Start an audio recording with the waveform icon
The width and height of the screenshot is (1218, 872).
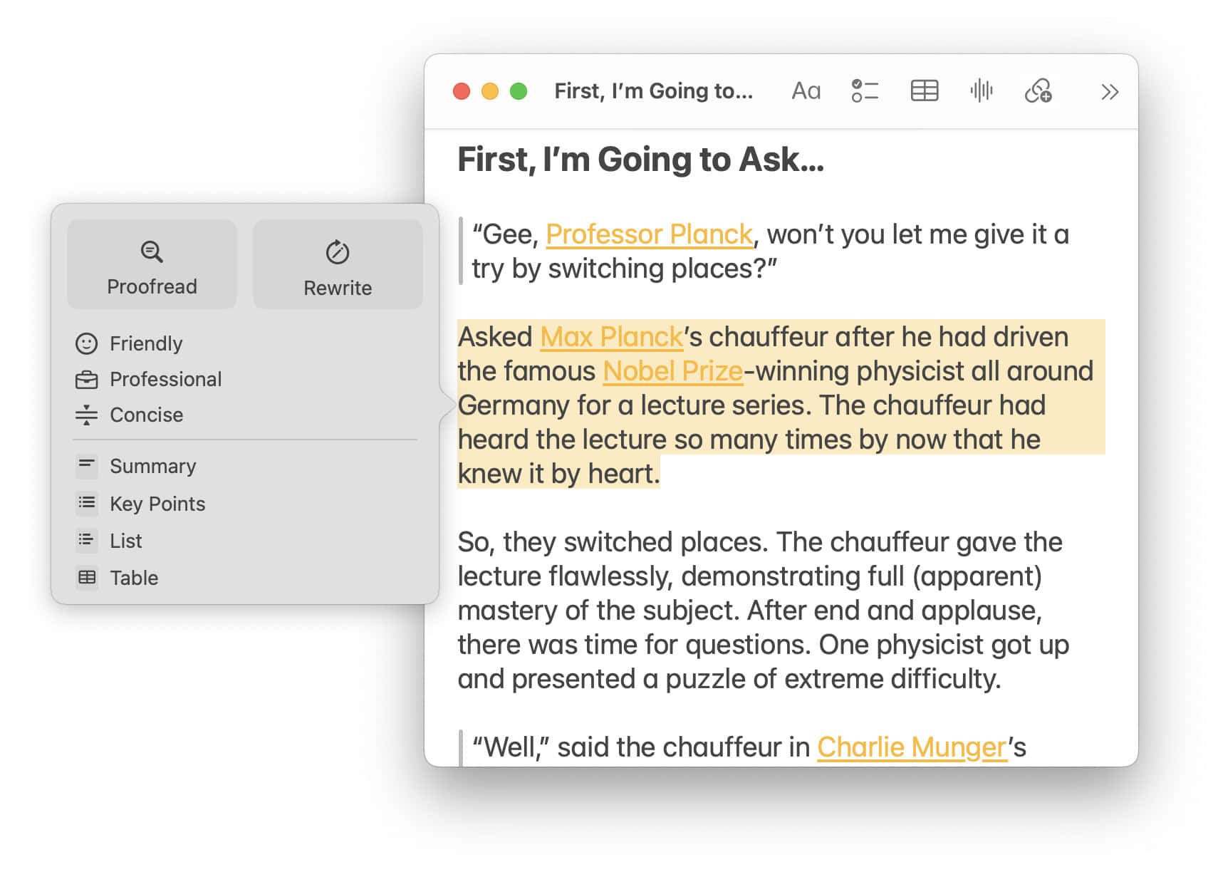981,90
